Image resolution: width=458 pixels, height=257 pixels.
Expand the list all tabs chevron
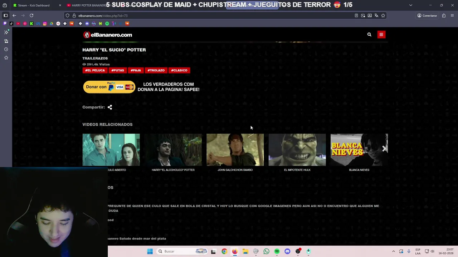click(411, 5)
